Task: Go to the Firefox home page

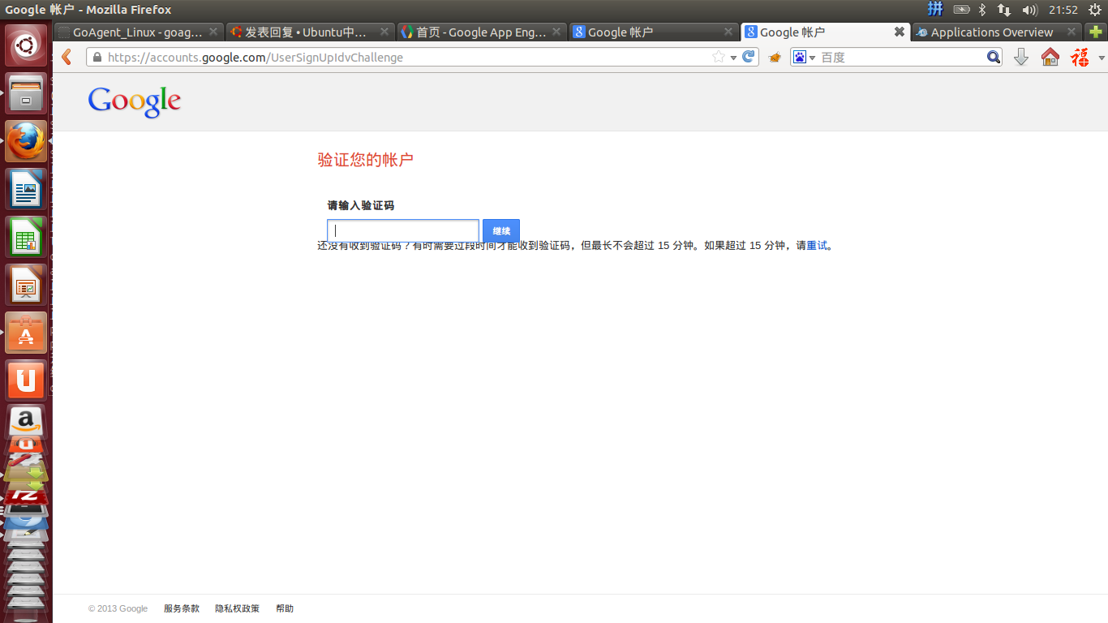Action: [x=1050, y=57]
